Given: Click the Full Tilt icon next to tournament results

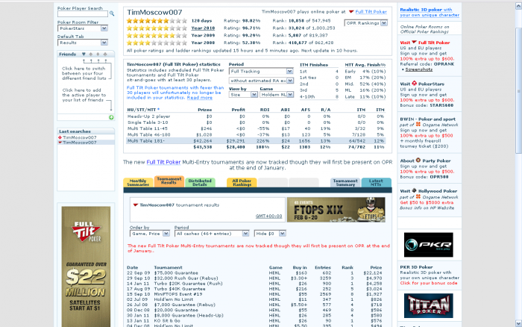Looking at the screenshot, I should click(136, 205).
